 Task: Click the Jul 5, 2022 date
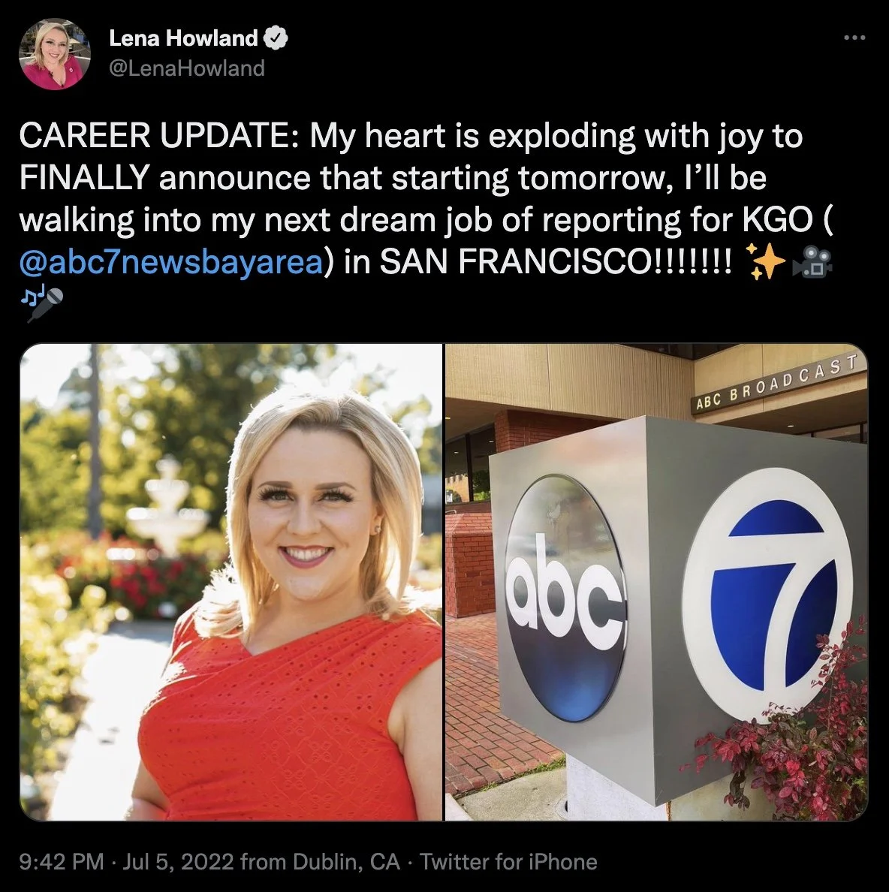point(178,861)
